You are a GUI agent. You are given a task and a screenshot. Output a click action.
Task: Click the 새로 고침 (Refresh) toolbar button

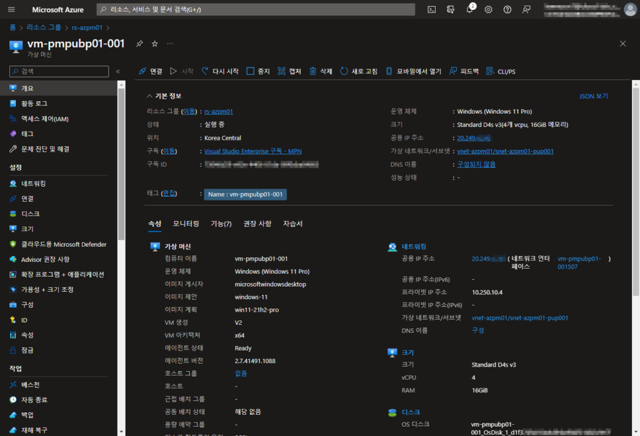(x=358, y=71)
